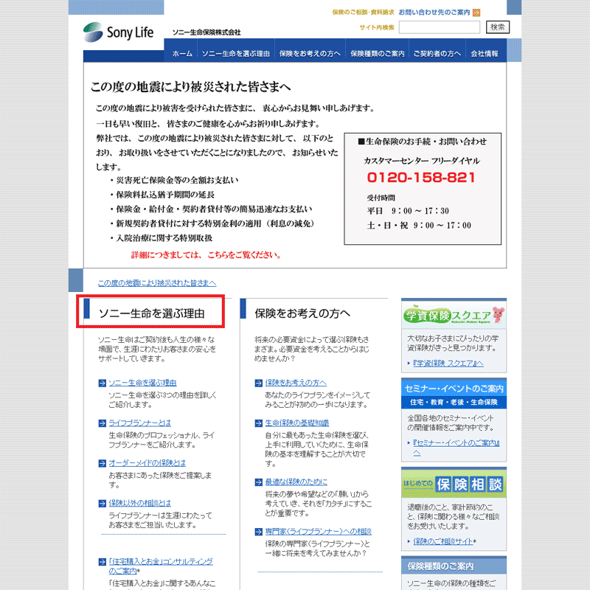
Task: Click the 保険をお考えの方へ section heading
Action: 302,313
